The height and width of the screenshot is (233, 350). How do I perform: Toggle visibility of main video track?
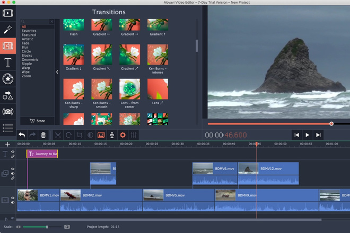coord(13,198)
